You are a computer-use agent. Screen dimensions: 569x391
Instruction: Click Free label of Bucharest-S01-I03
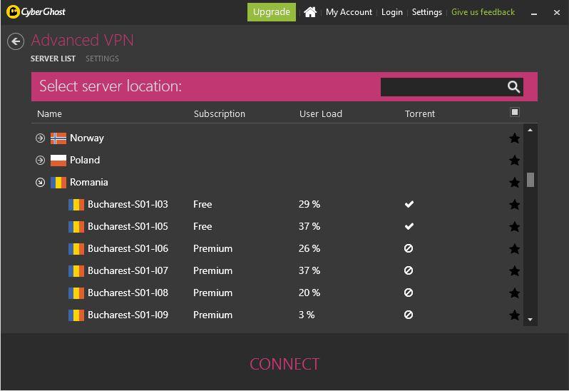[x=203, y=204]
